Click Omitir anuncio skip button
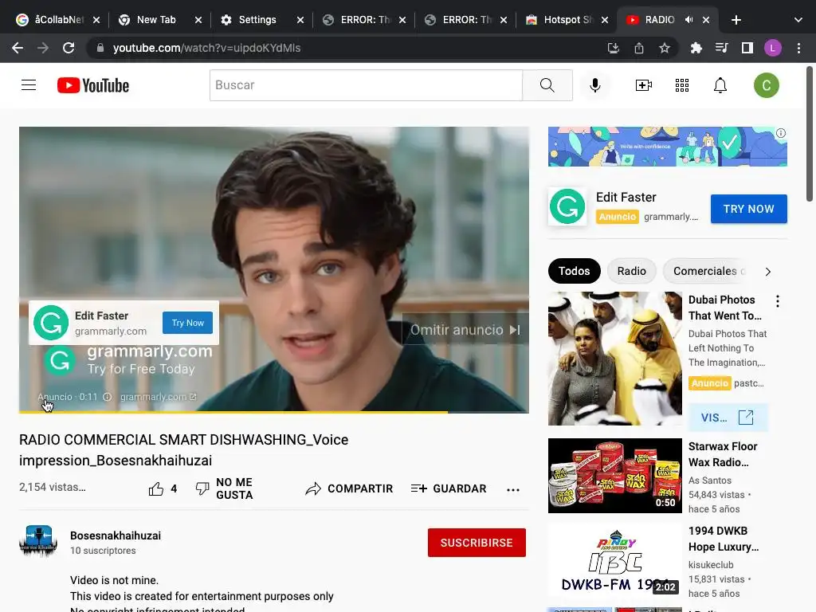 tap(465, 330)
